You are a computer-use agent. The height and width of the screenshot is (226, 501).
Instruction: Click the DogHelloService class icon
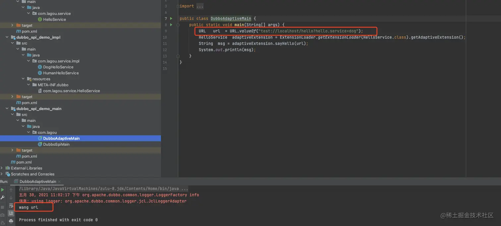click(40, 67)
